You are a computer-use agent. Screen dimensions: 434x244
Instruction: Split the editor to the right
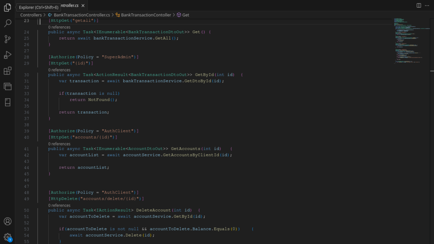(419, 5)
